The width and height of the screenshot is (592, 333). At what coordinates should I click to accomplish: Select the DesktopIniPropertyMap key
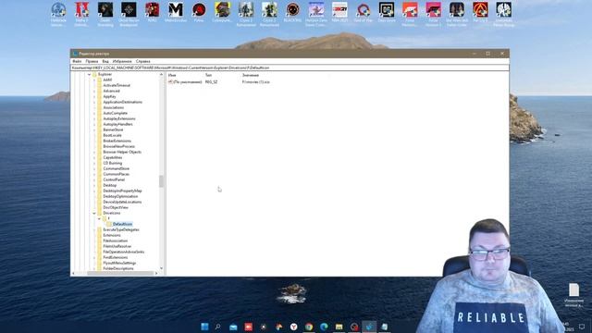[122, 191]
